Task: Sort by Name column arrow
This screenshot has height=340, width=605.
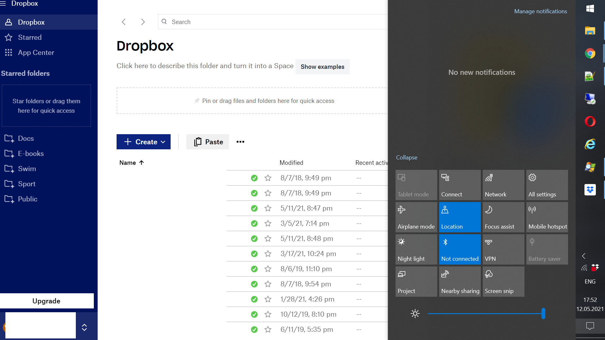Action: click(142, 163)
